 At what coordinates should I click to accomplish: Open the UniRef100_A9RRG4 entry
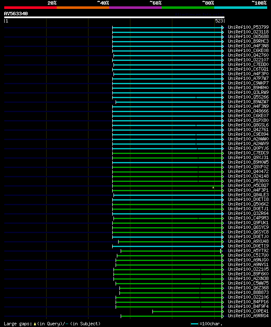coord(248,316)
